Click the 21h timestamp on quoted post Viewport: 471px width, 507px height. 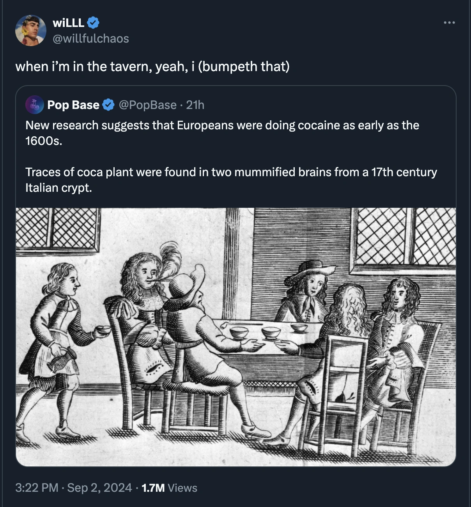pos(195,105)
